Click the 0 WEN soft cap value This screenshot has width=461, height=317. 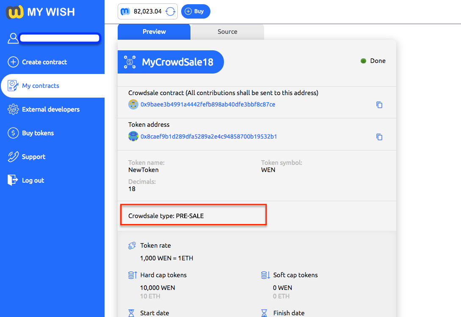pos(282,288)
